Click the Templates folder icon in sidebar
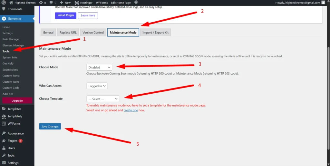The width and height of the screenshot is (330, 166). point(4,109)
